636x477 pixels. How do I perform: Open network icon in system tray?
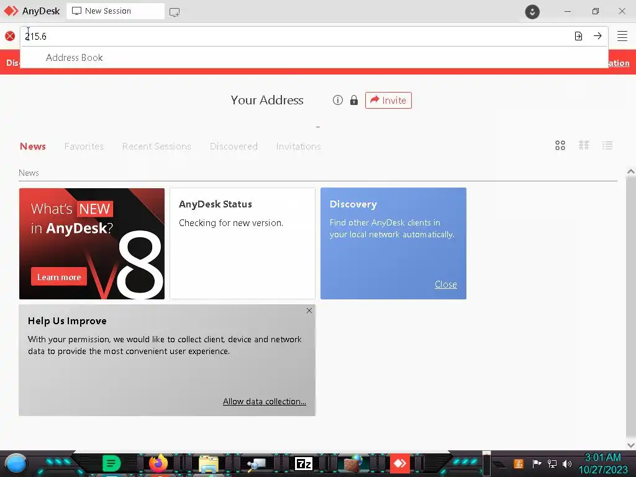coord(552,463)
